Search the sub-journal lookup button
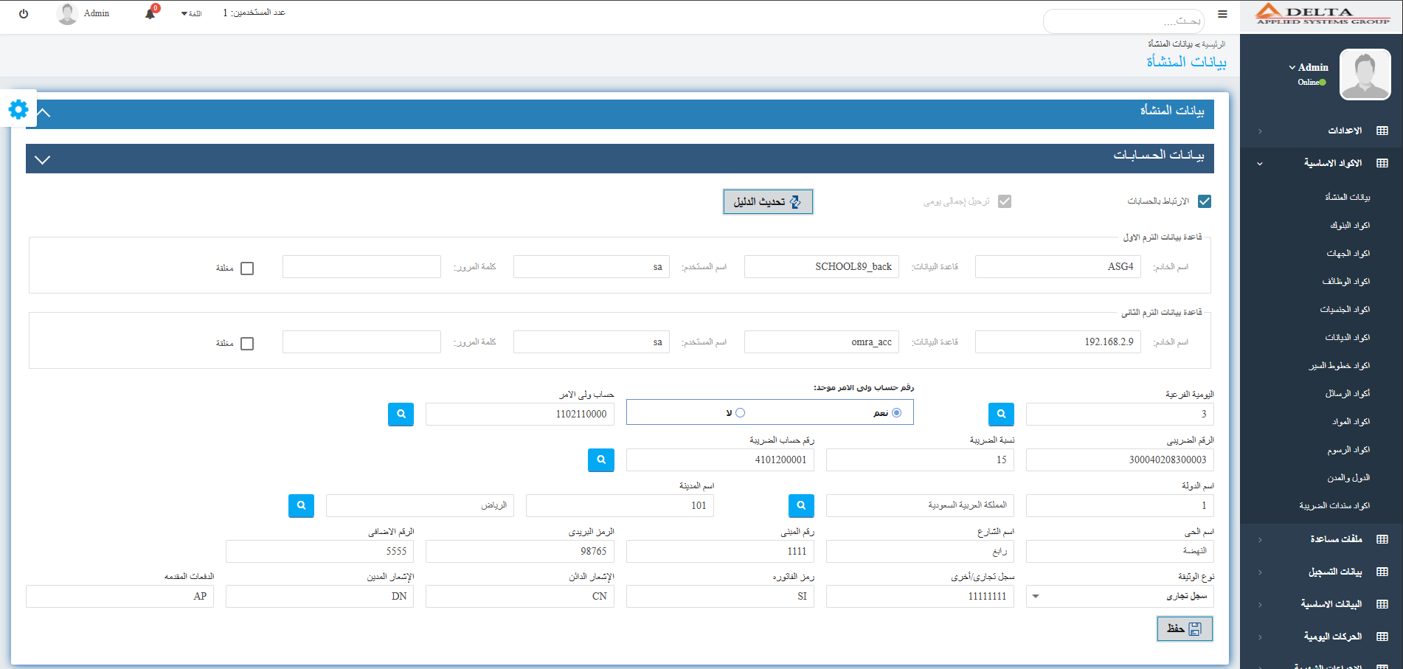1403x669 pixels. click(1000, 414)
